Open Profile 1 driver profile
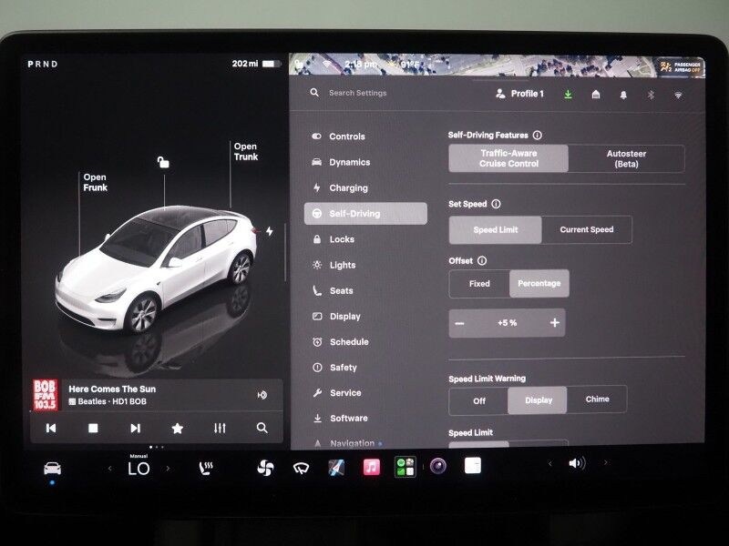Screen dimensions: 729x546 (x=519, y=94)
